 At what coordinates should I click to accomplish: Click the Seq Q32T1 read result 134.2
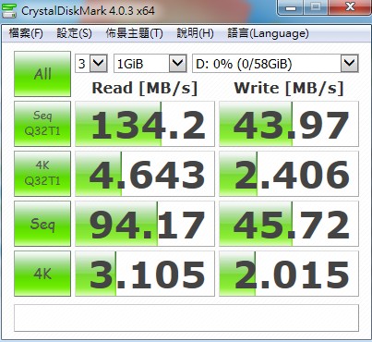tap(145, 124)
